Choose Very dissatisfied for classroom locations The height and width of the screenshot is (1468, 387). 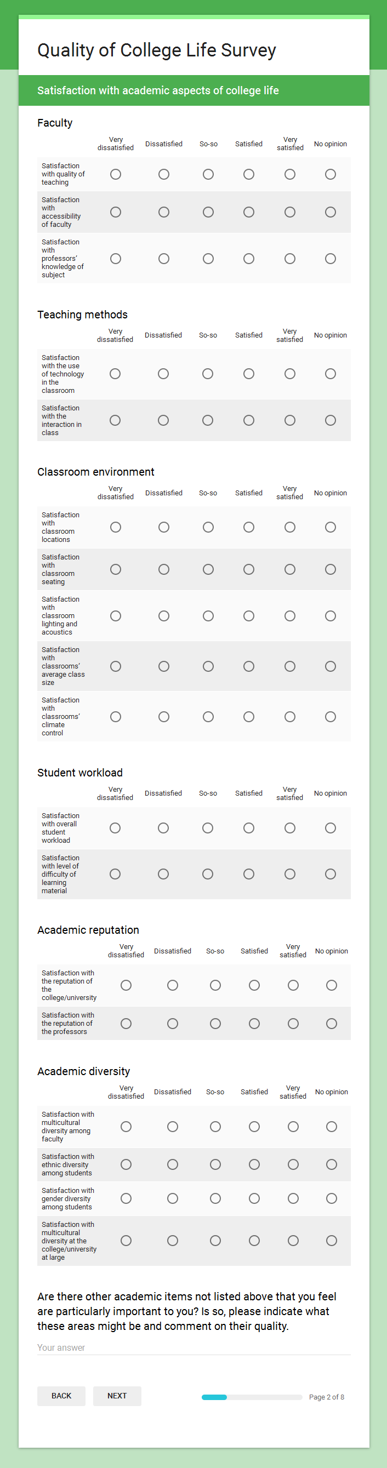point(116,527)
